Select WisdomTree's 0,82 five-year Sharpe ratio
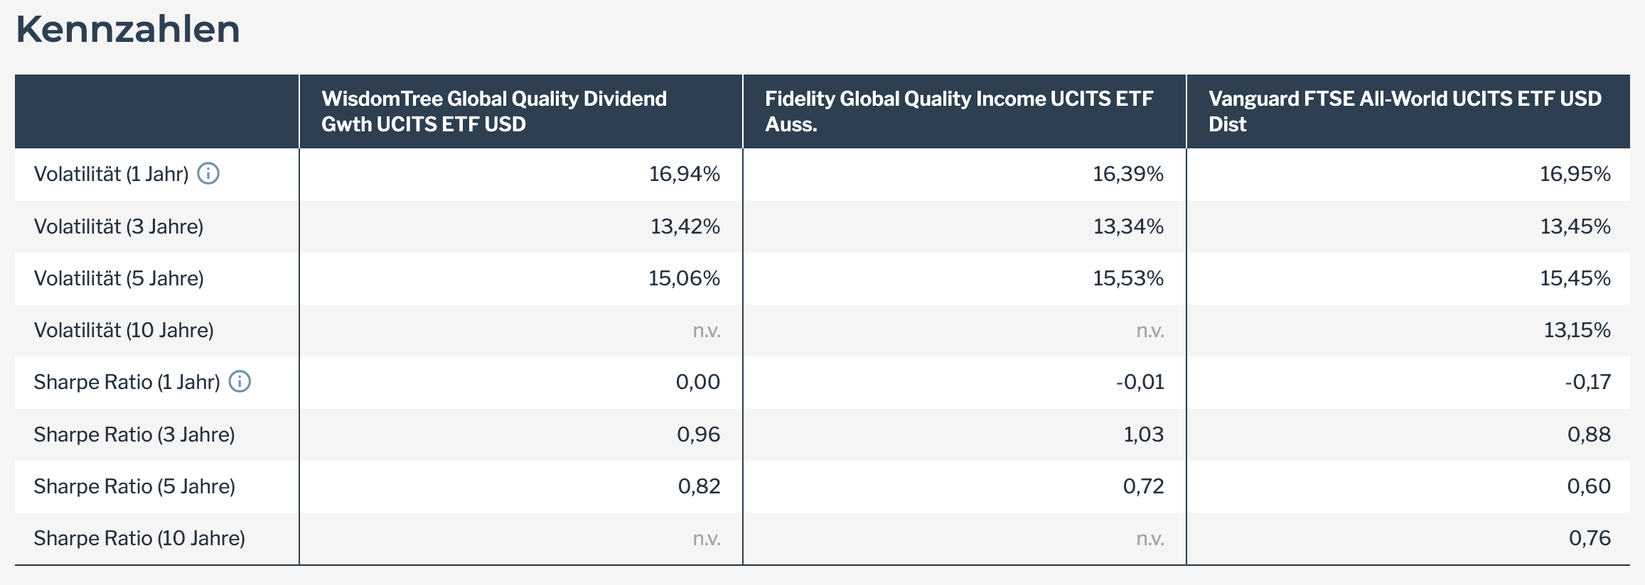 point(699,486)
